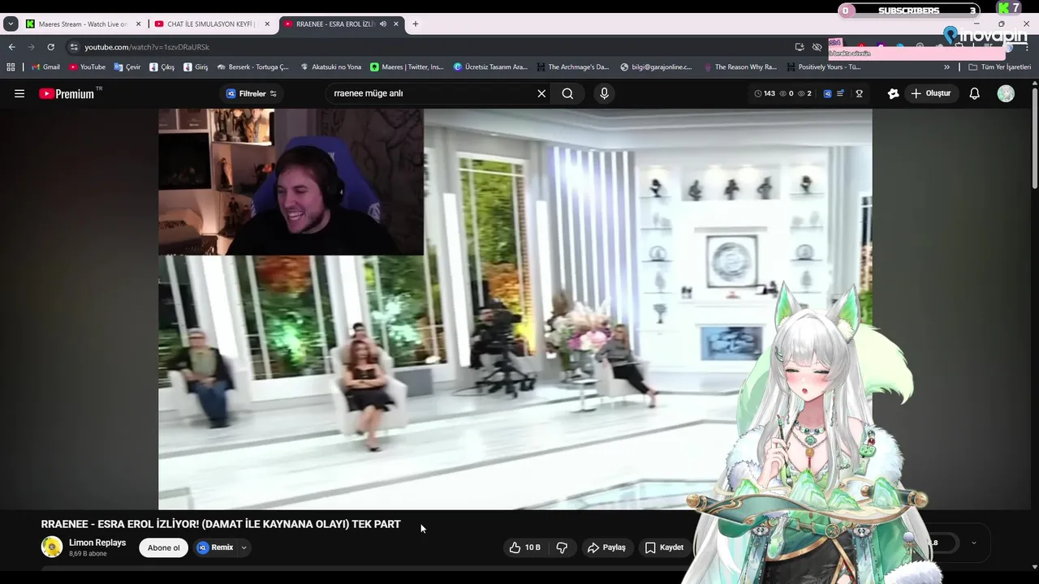
Task: Open Ücretsiz Tasarım Ara bookmark
Action: coord(490,67)
